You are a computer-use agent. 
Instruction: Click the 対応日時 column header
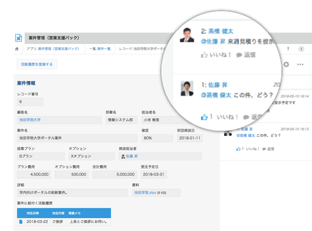33,213
